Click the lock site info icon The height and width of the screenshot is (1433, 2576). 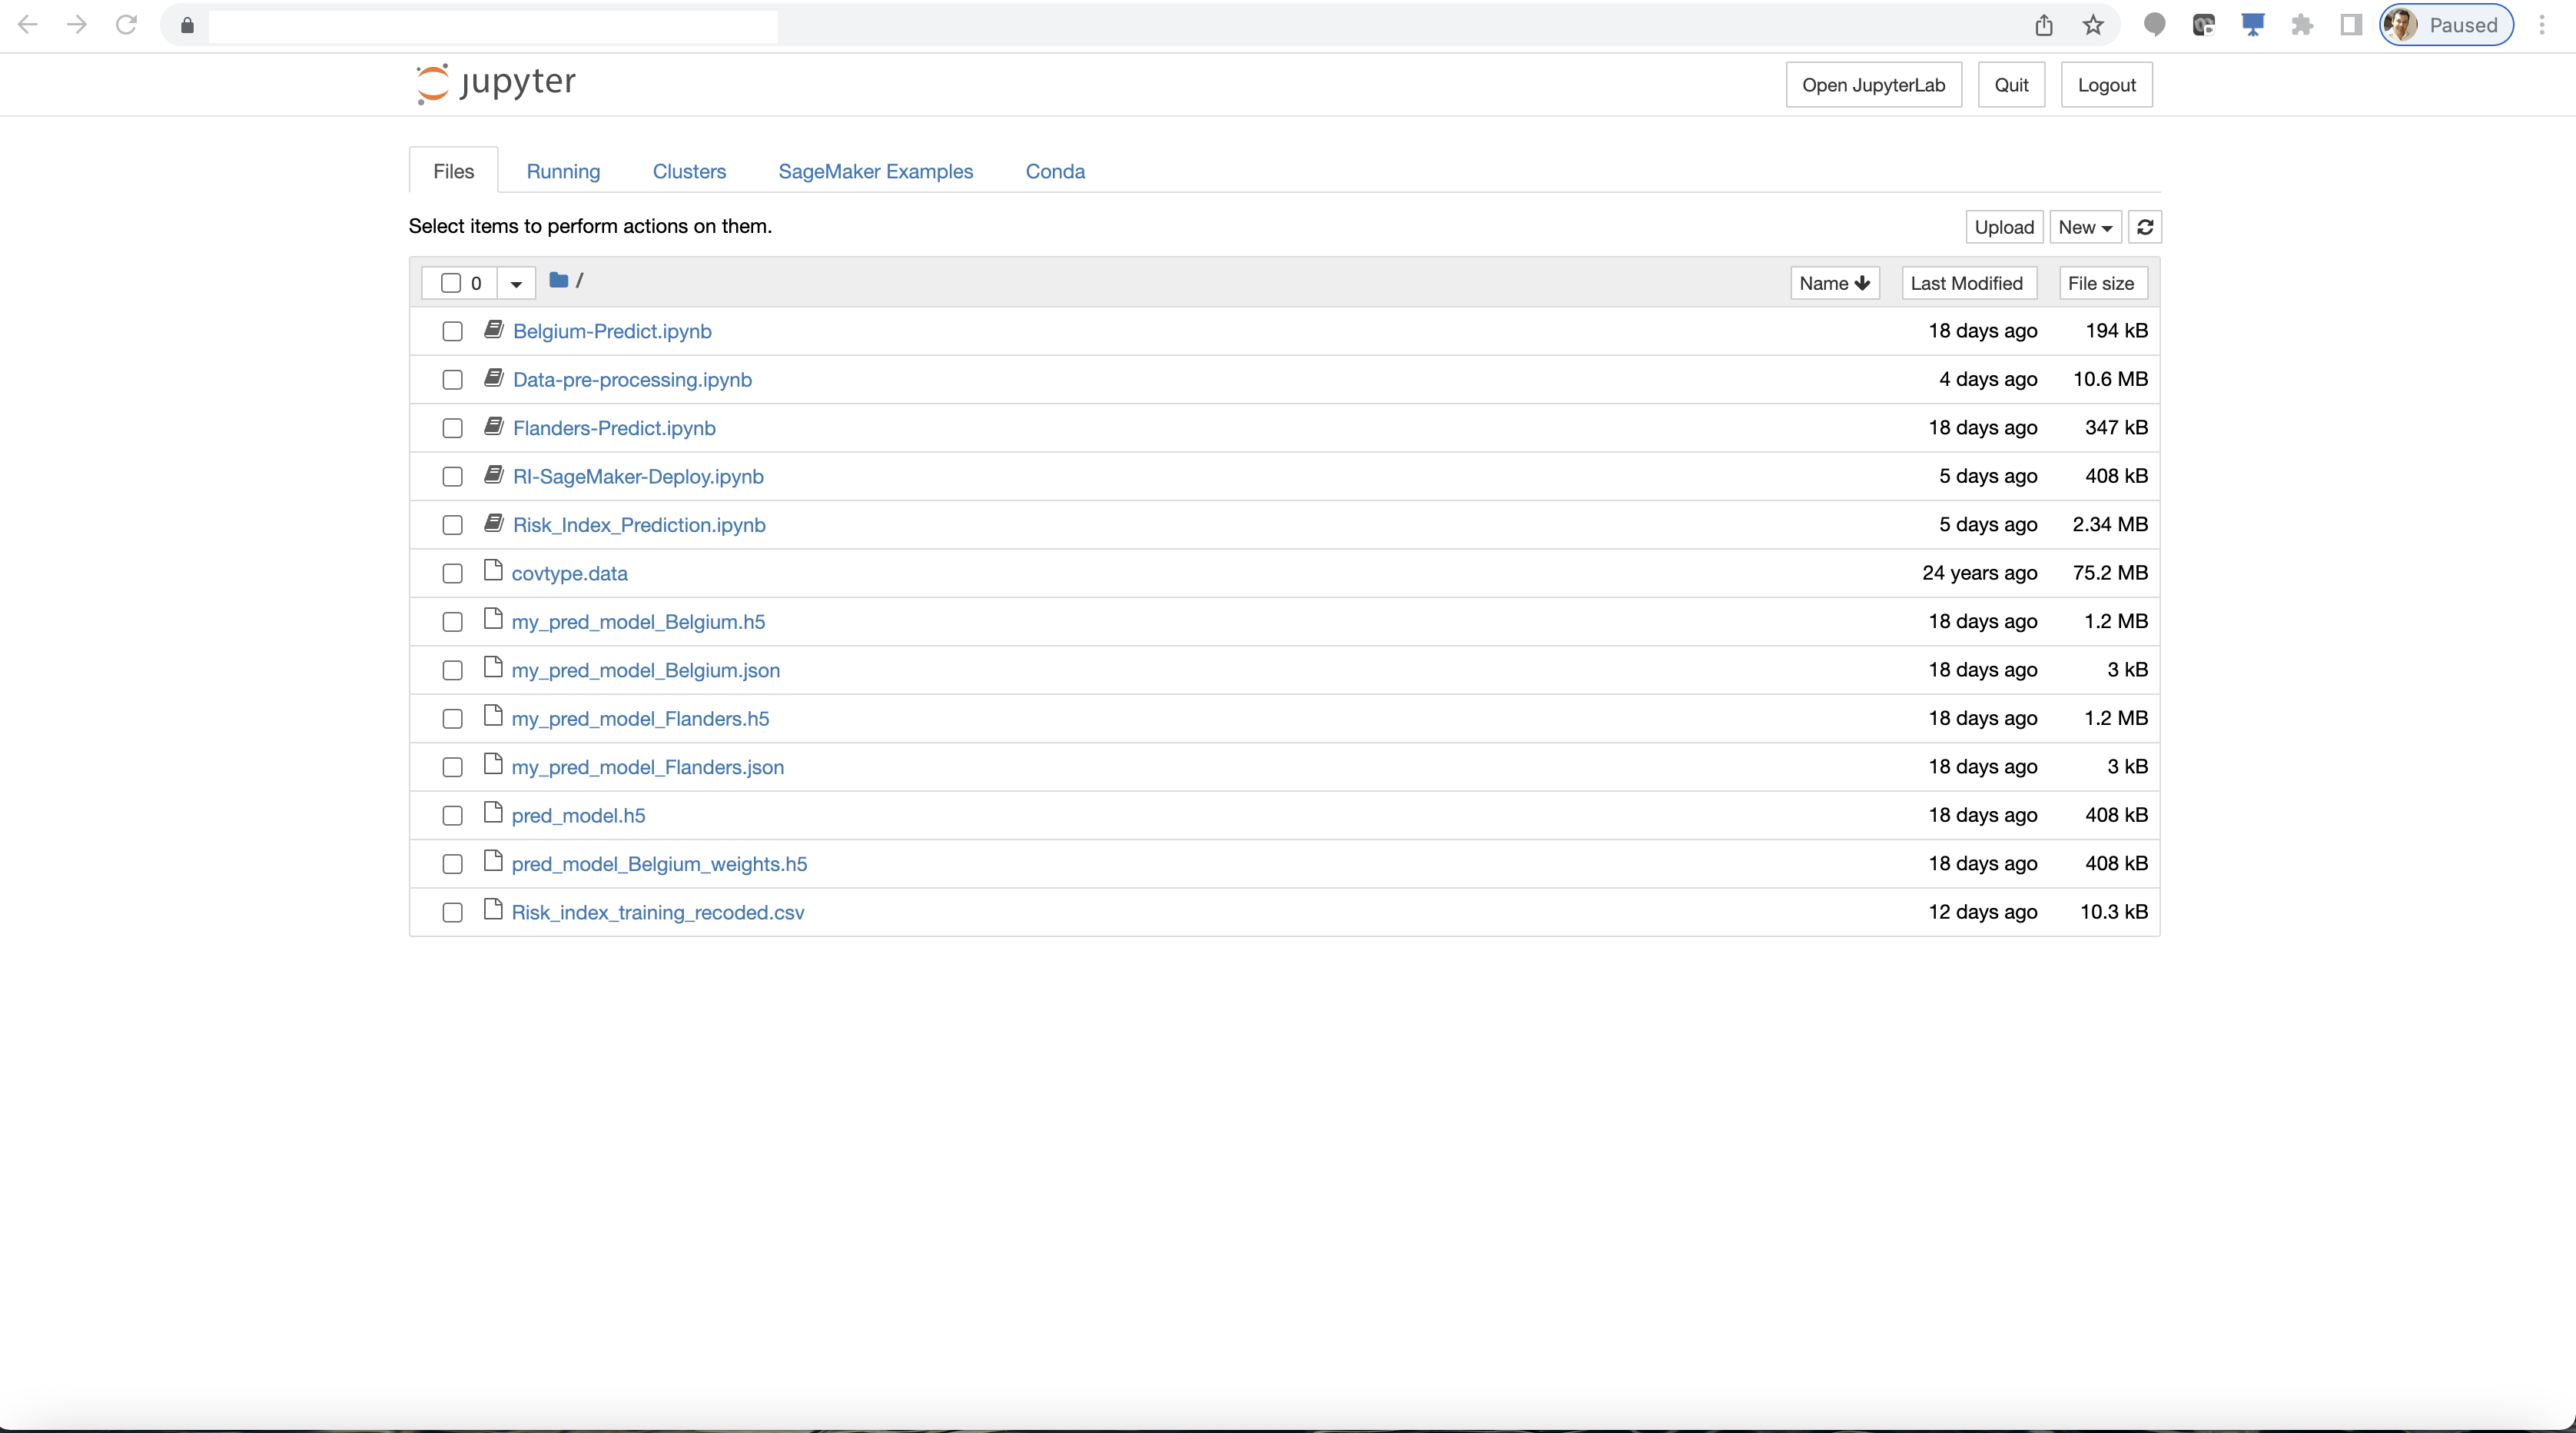pyautogui.click(x=187, y=25)
